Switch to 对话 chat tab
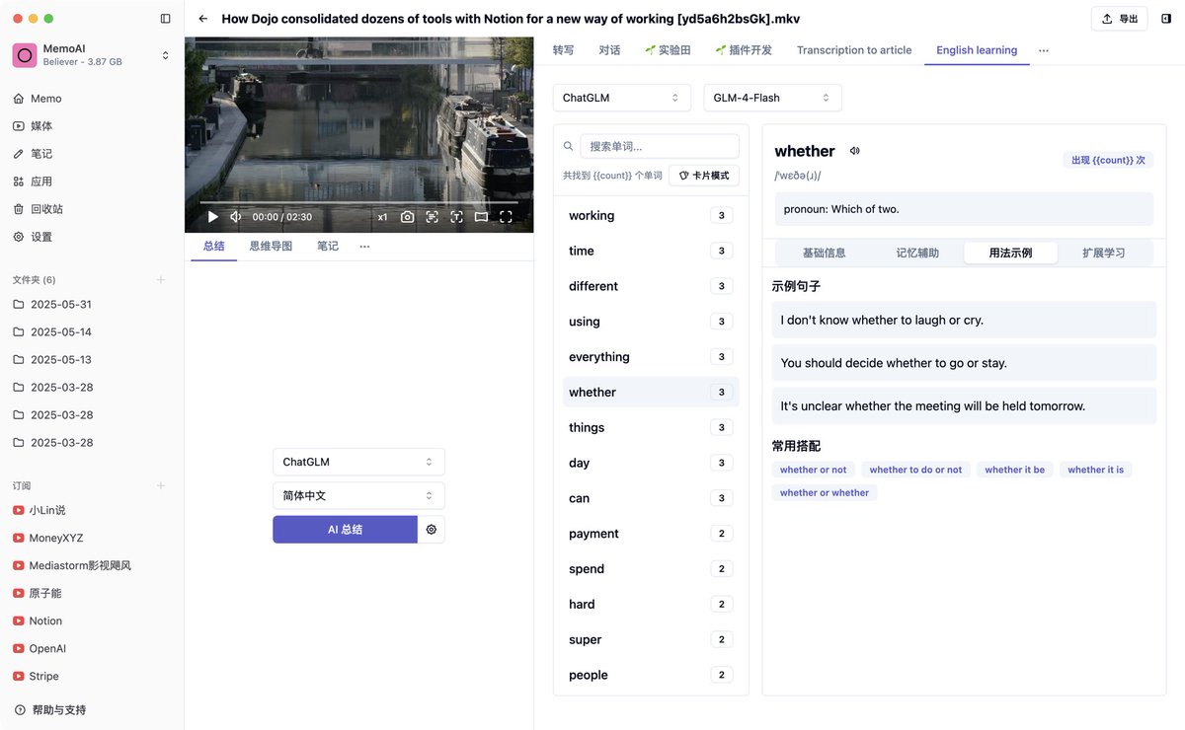The height and width of the screenshot is (730, 1185). [609, 50]
